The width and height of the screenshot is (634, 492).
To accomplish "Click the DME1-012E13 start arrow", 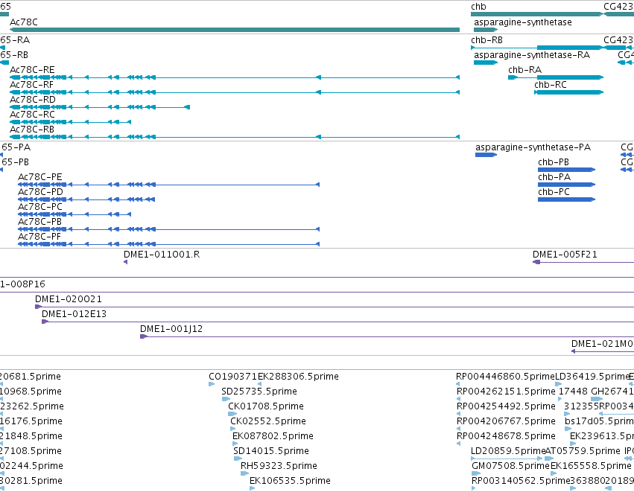I will pyautogui.click(x=45, y=322).
